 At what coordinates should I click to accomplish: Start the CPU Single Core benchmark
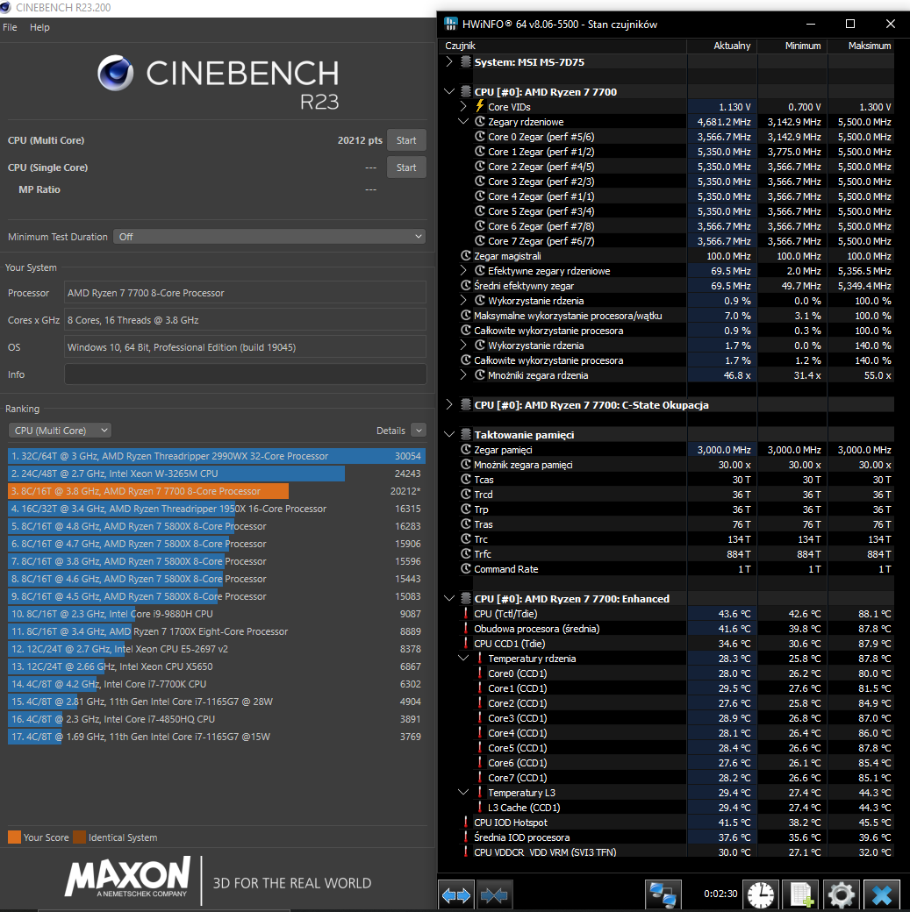pos(406,167)
